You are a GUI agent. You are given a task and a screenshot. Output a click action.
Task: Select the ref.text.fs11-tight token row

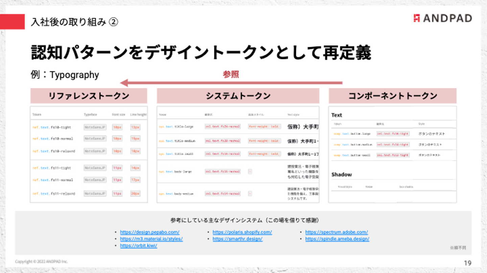tap(89, 168)
